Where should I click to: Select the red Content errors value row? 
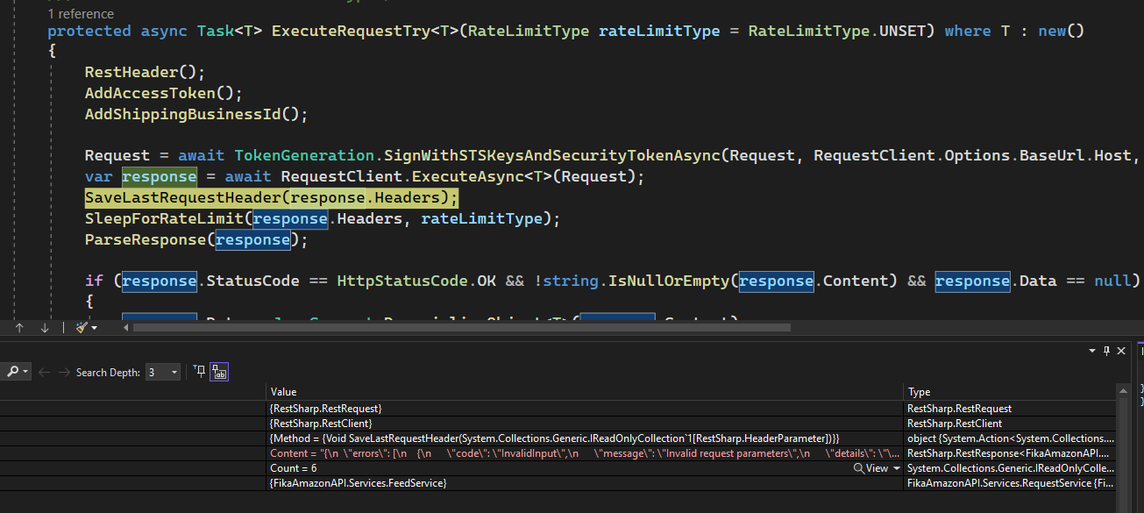(584, 453)
